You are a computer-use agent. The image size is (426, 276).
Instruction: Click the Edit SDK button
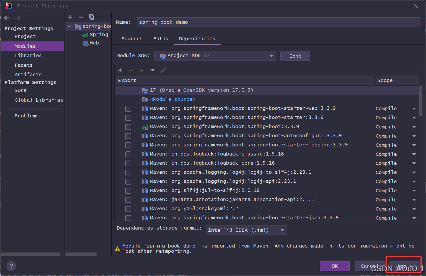pyautogui.click(x=295, y=56)
